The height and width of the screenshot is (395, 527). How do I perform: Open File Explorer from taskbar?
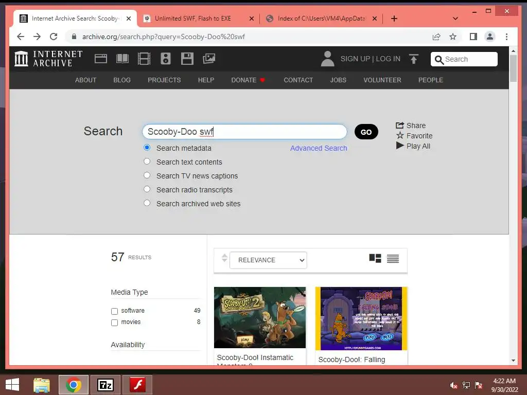(42, 385)
